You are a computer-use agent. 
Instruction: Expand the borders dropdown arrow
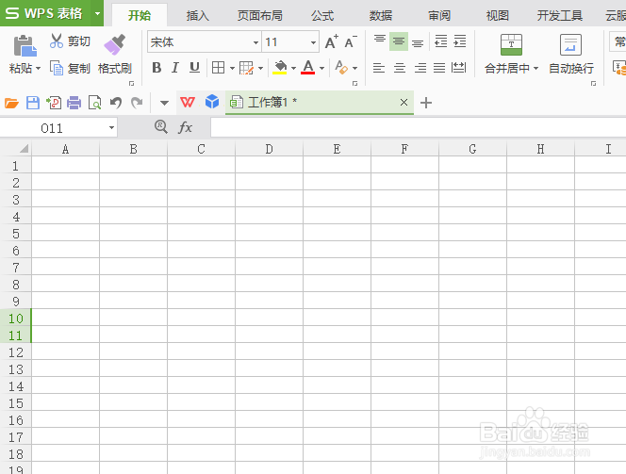[x=232, y=69]
